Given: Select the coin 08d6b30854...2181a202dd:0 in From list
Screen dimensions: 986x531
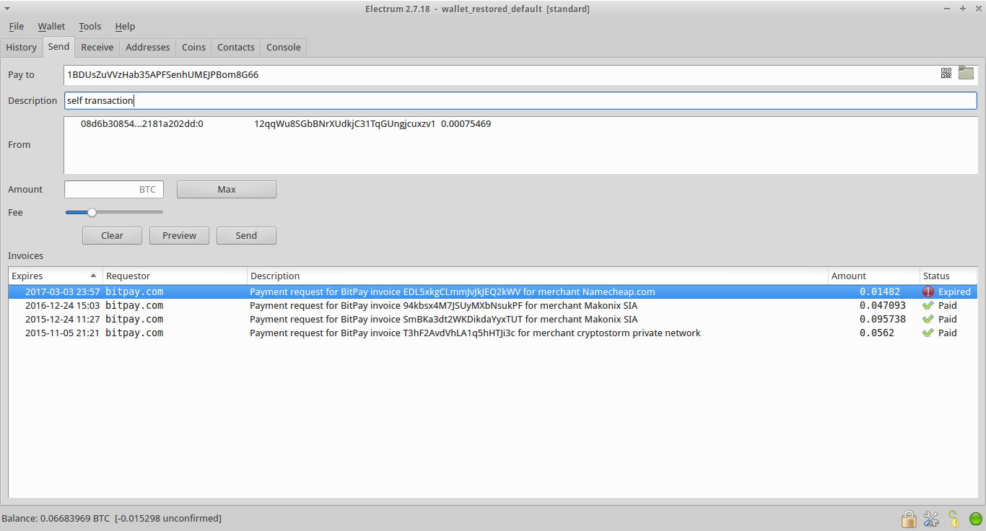Looking at the screenshot, I should point(142,124).
